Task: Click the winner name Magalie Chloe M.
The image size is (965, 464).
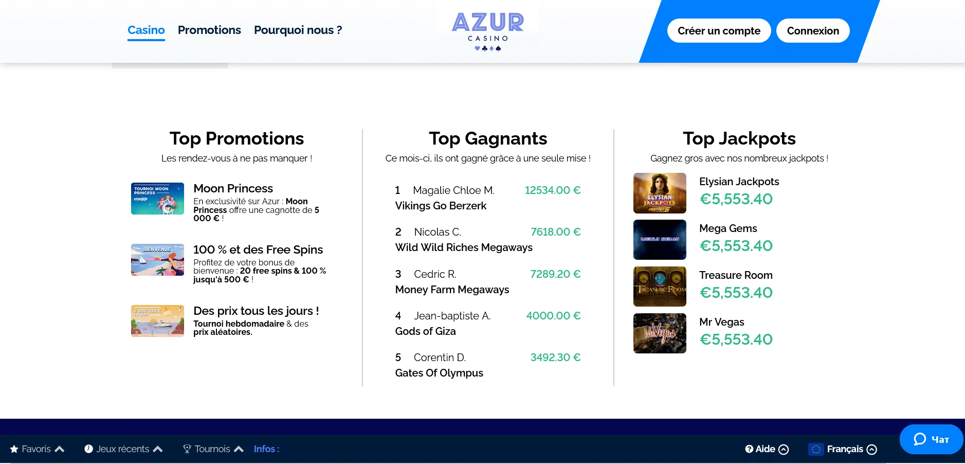Action: (454, 190)
